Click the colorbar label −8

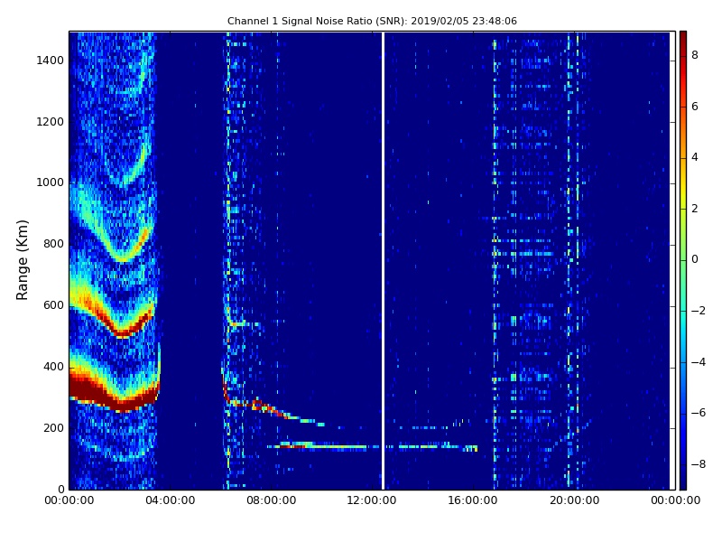pyautogui.click(x=699, y=464)
